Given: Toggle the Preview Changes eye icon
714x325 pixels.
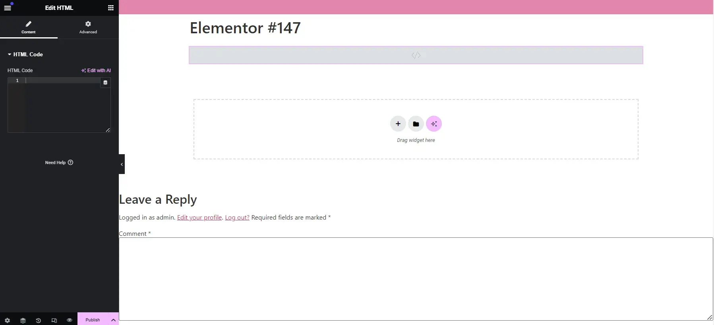Looking at the screenshot, I should (x=70, y=320).
